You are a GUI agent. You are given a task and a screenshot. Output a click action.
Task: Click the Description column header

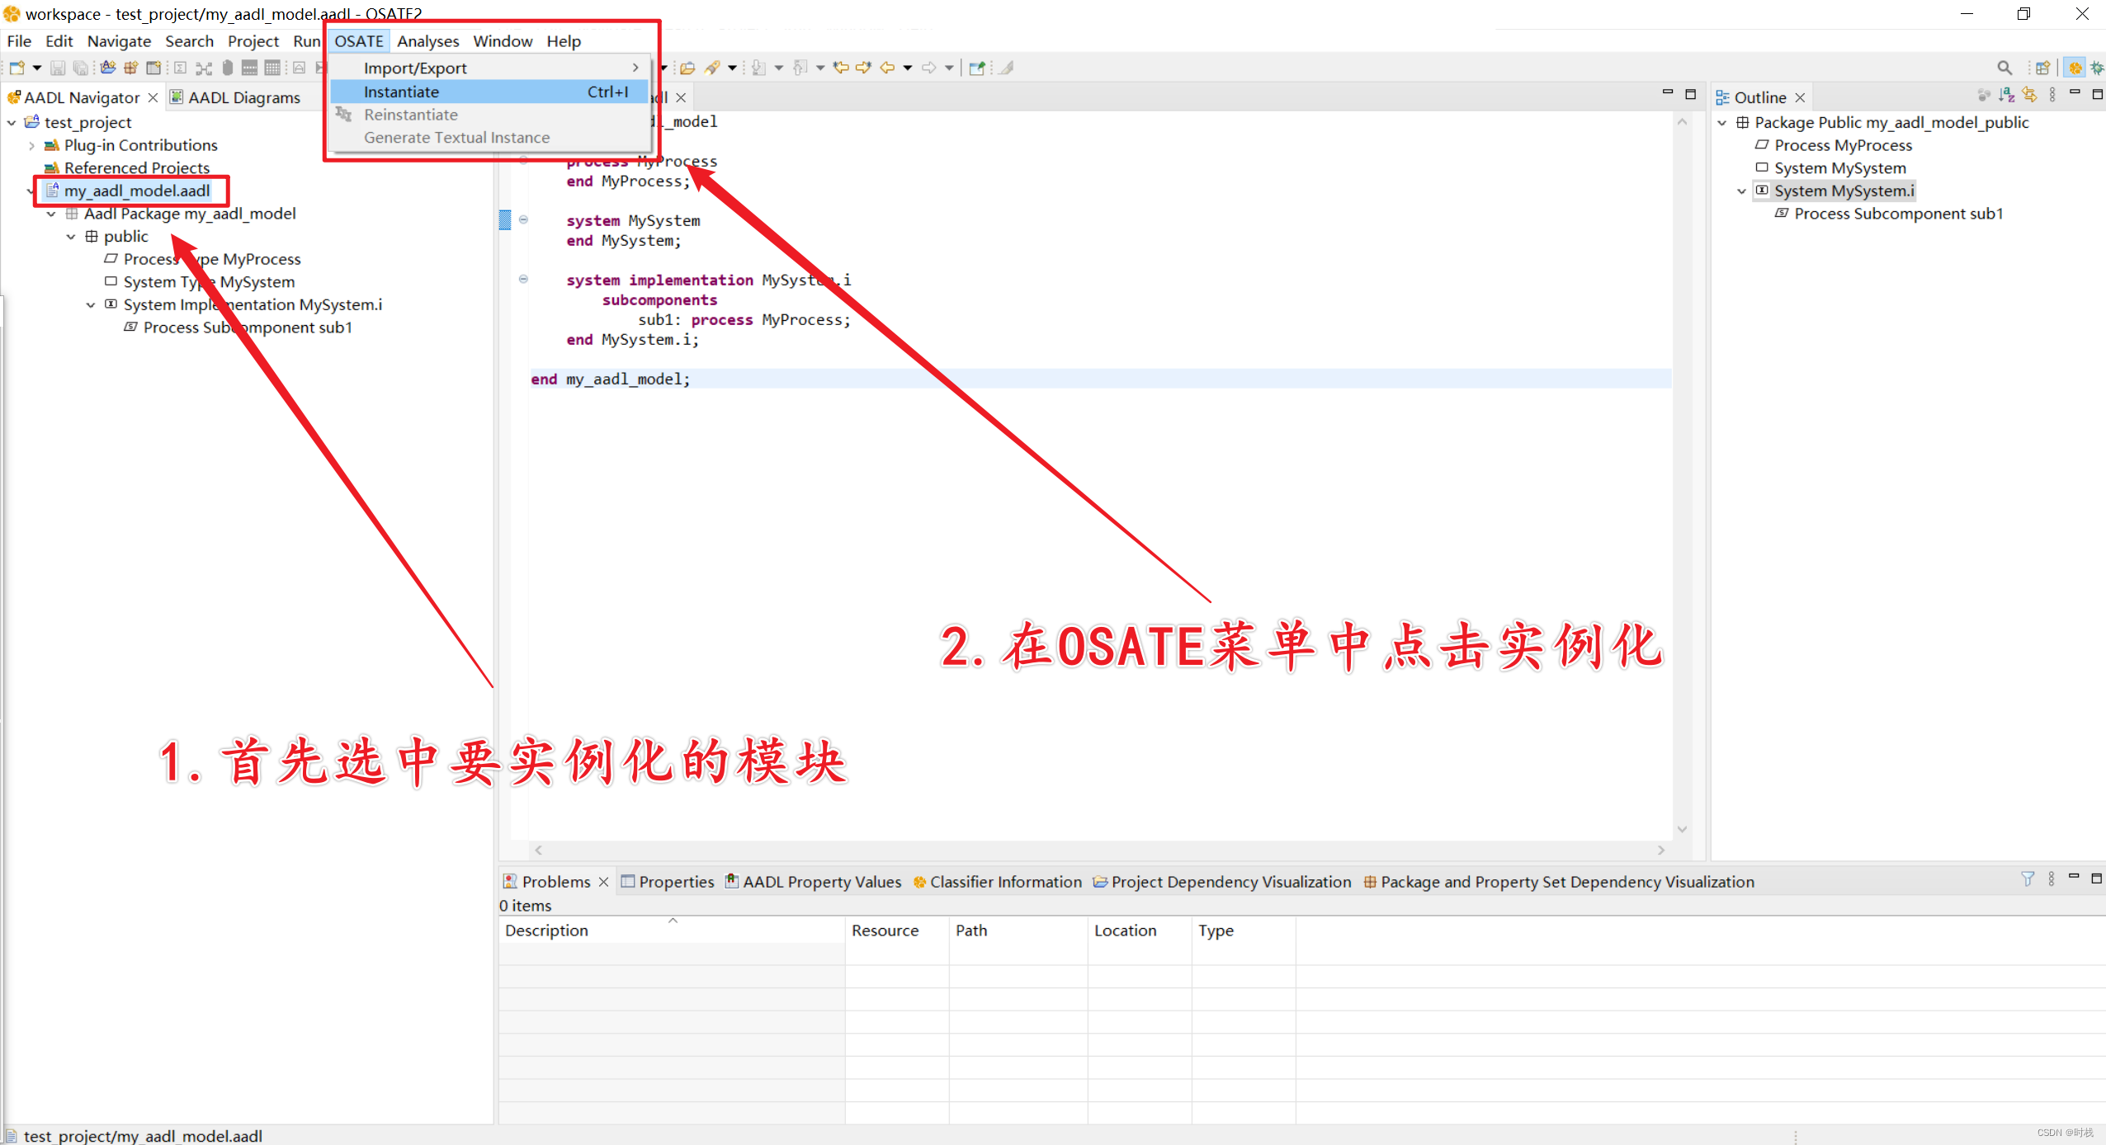546,931
